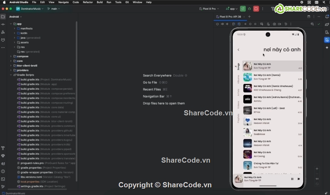Click the More tool windows ellipsis icon
Viewport: 330px width, 195px height.
pyautogui.click(x=3, y=48)
